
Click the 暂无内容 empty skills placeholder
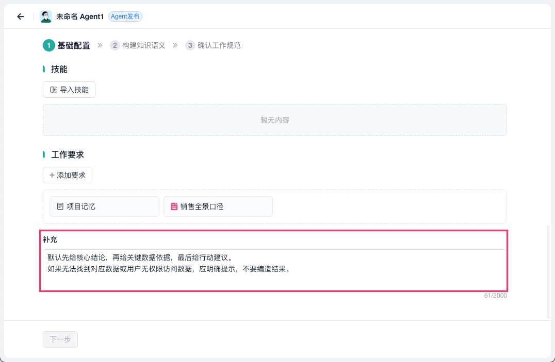pos(275,120)
